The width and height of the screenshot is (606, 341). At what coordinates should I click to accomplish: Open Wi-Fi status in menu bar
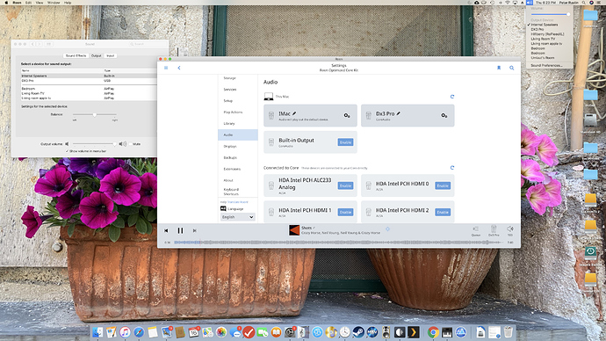point(508,3)
